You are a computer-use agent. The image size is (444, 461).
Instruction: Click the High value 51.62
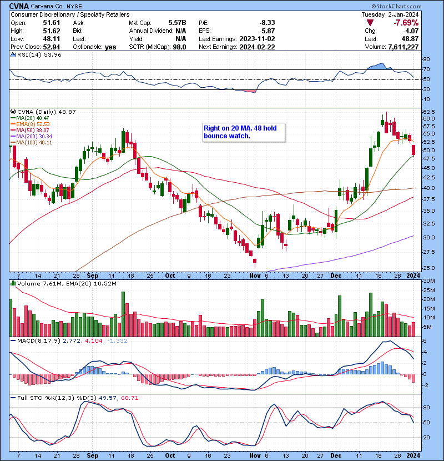[x=52, y=31]
